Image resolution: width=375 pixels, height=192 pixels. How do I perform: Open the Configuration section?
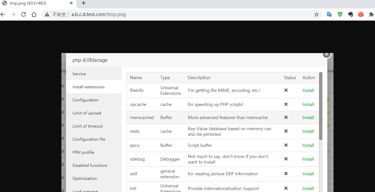click(x=93, y=100)
